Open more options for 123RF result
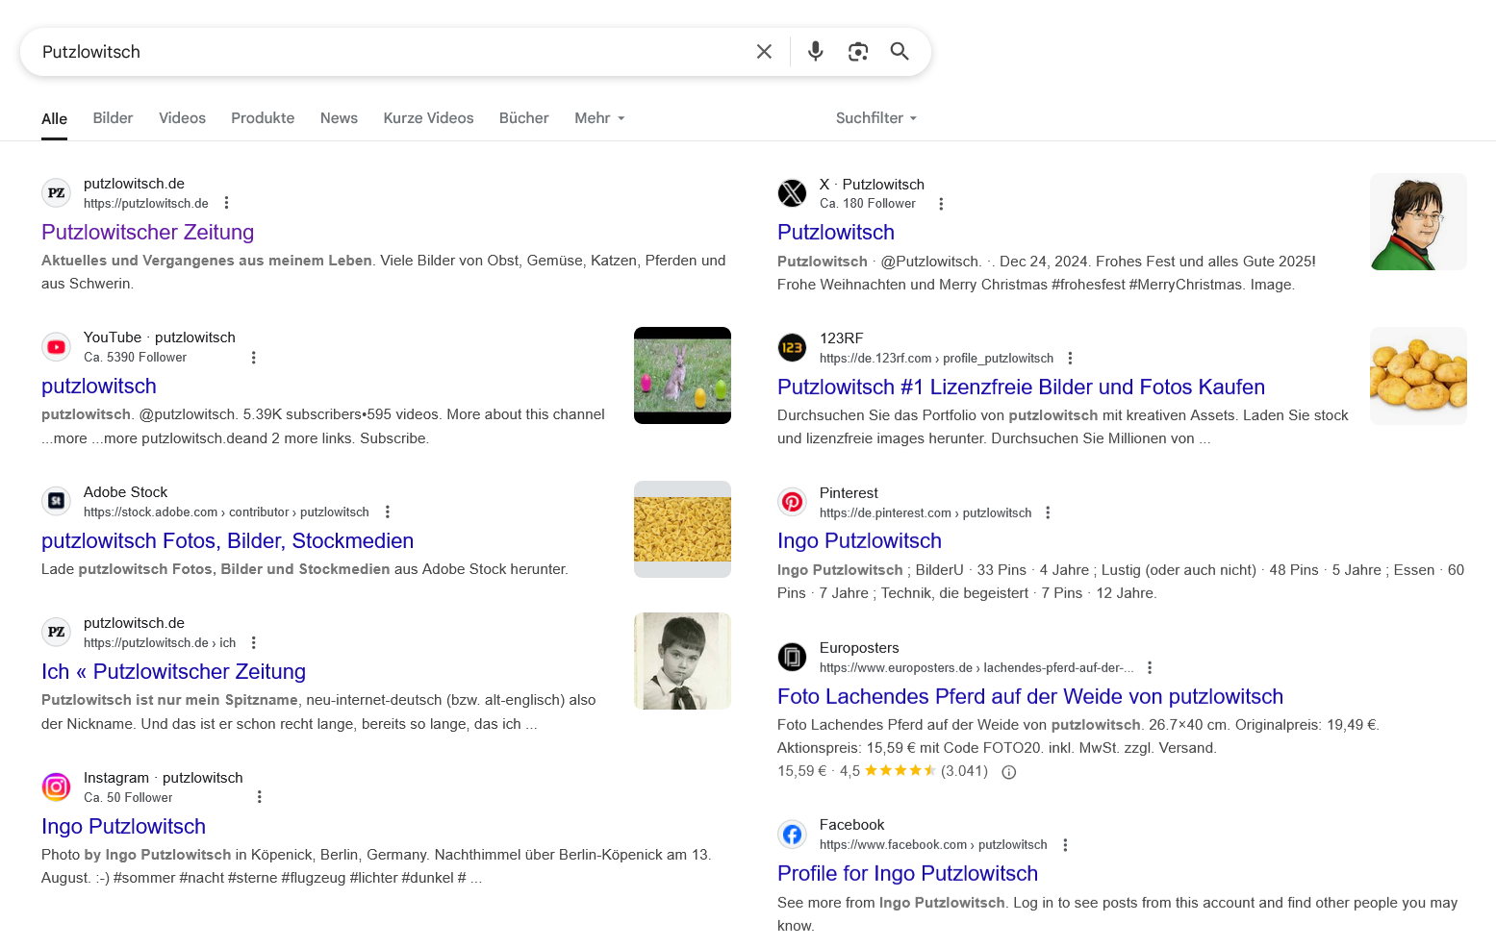 pos(1070,358)
